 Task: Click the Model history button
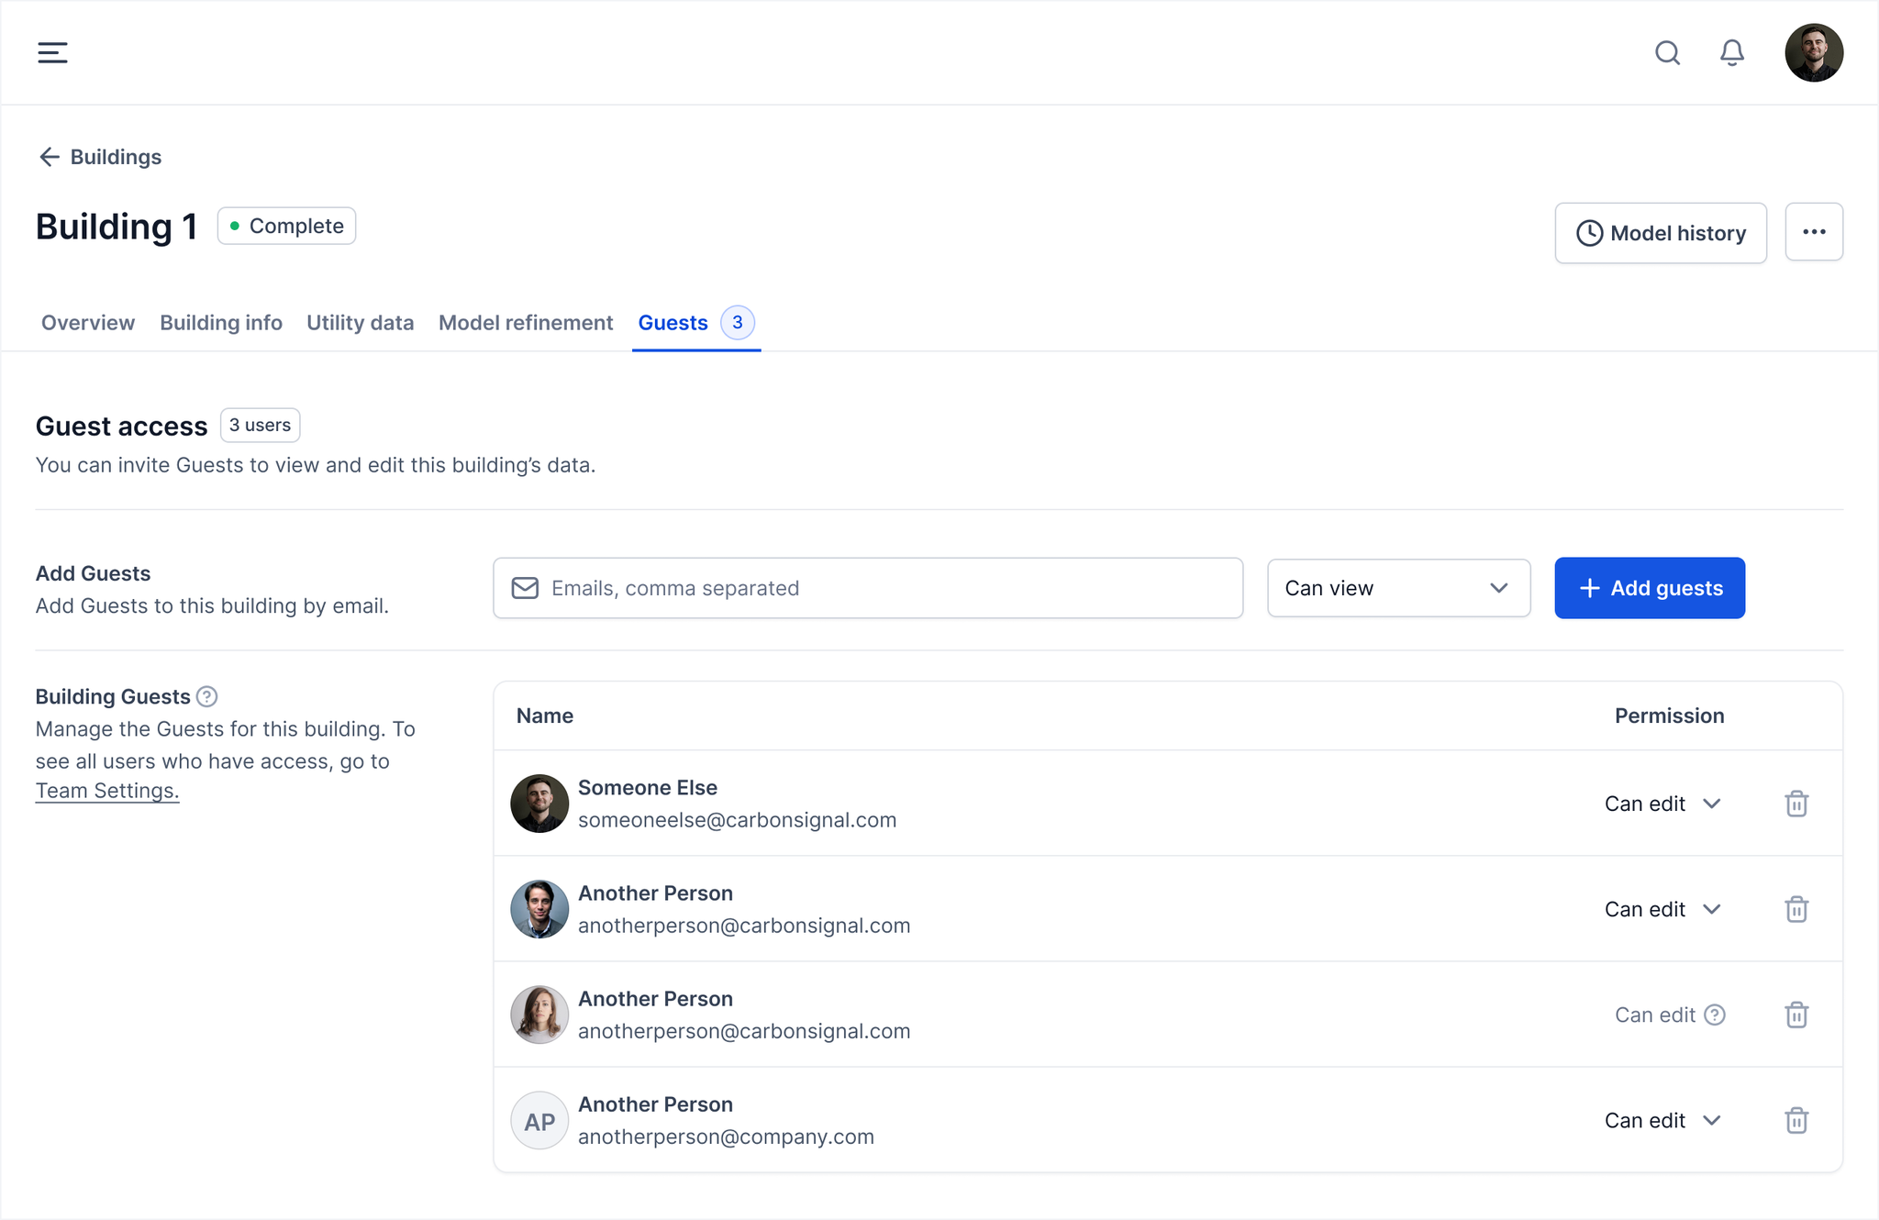coord(1660,233)
